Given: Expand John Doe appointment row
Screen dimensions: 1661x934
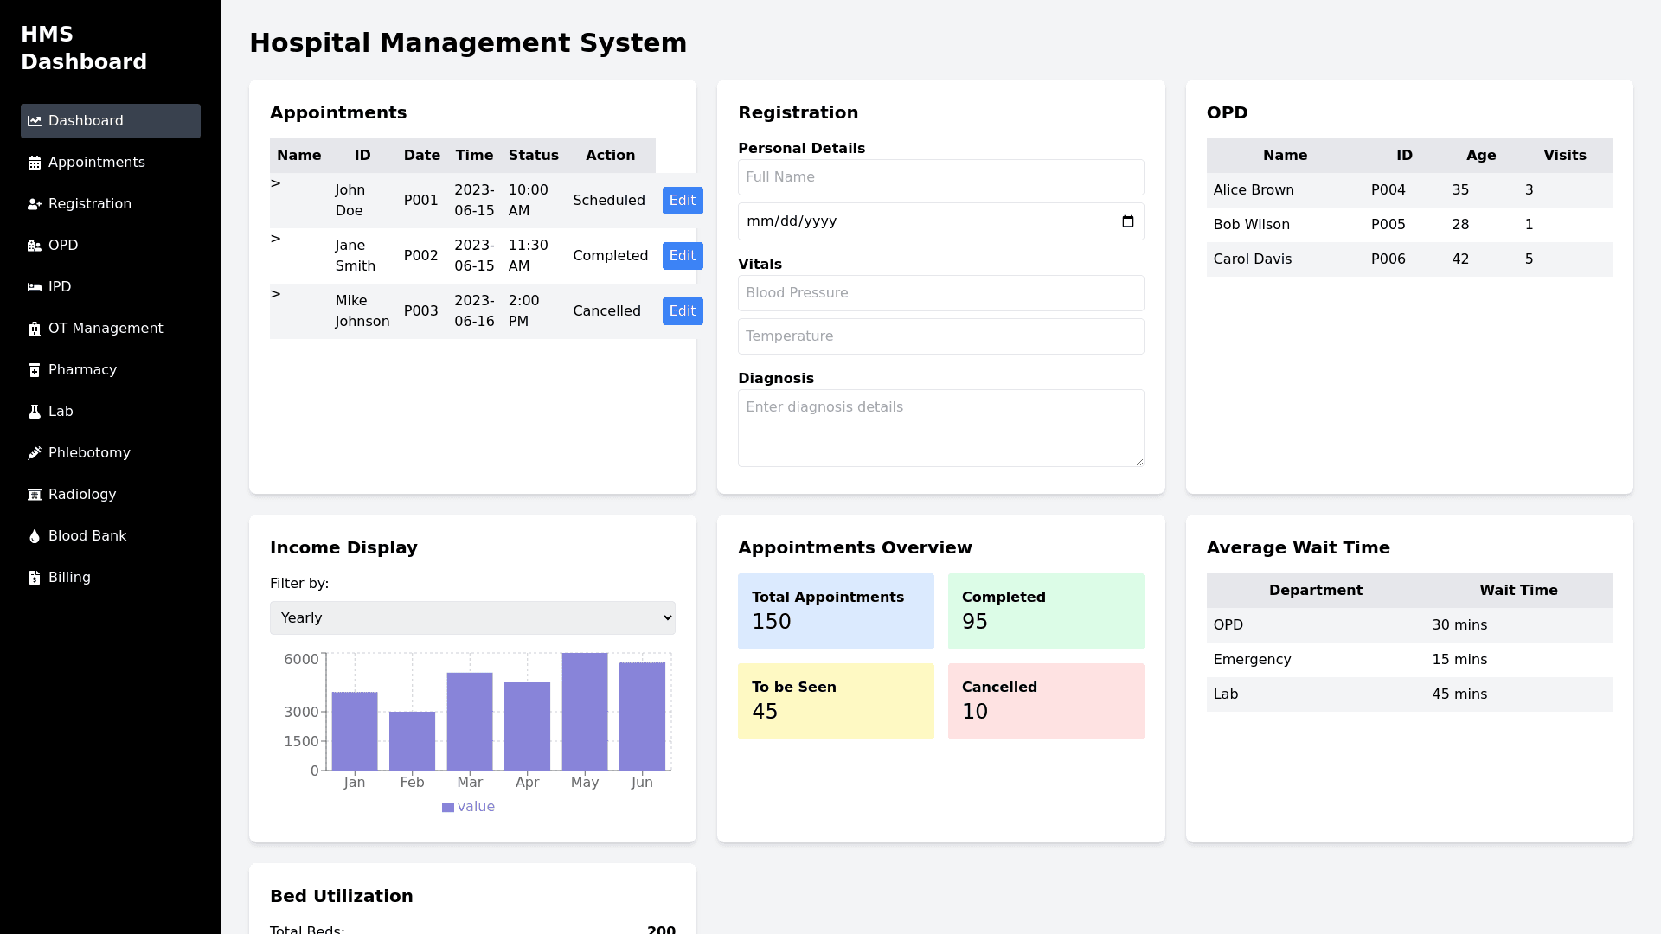Looking at the screenshot, I should pyautogui.click(x=276, y=183).
